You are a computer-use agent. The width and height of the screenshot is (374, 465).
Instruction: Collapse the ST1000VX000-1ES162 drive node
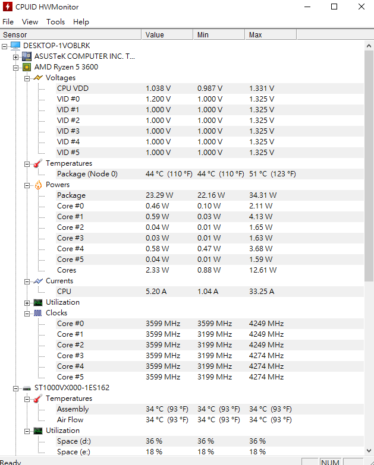[15, 388]
